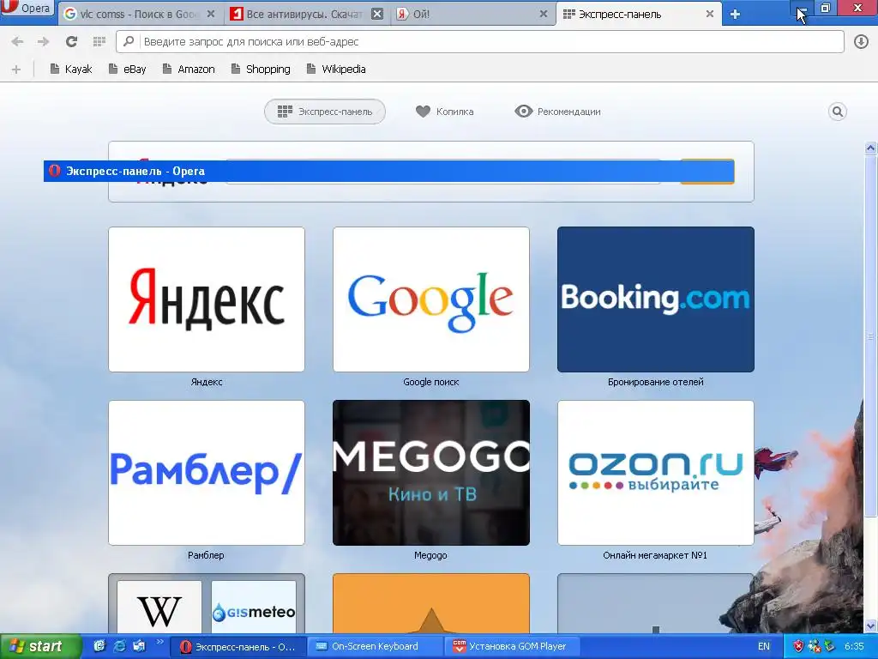Switch to the 'vlc comss' Google search tab
Image resolution: width=878 pixels, height=659 pixels.
pyautogui.click(x=140, y=14)
